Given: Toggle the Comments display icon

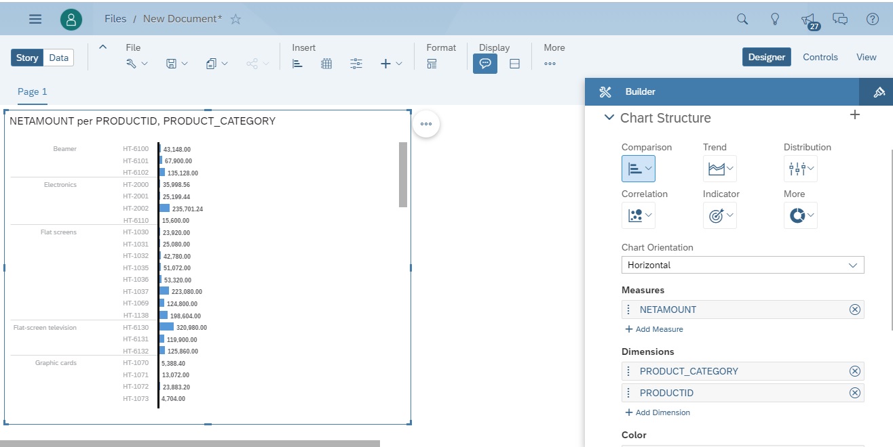Looking at the screenshot, I should coord(484,63).
